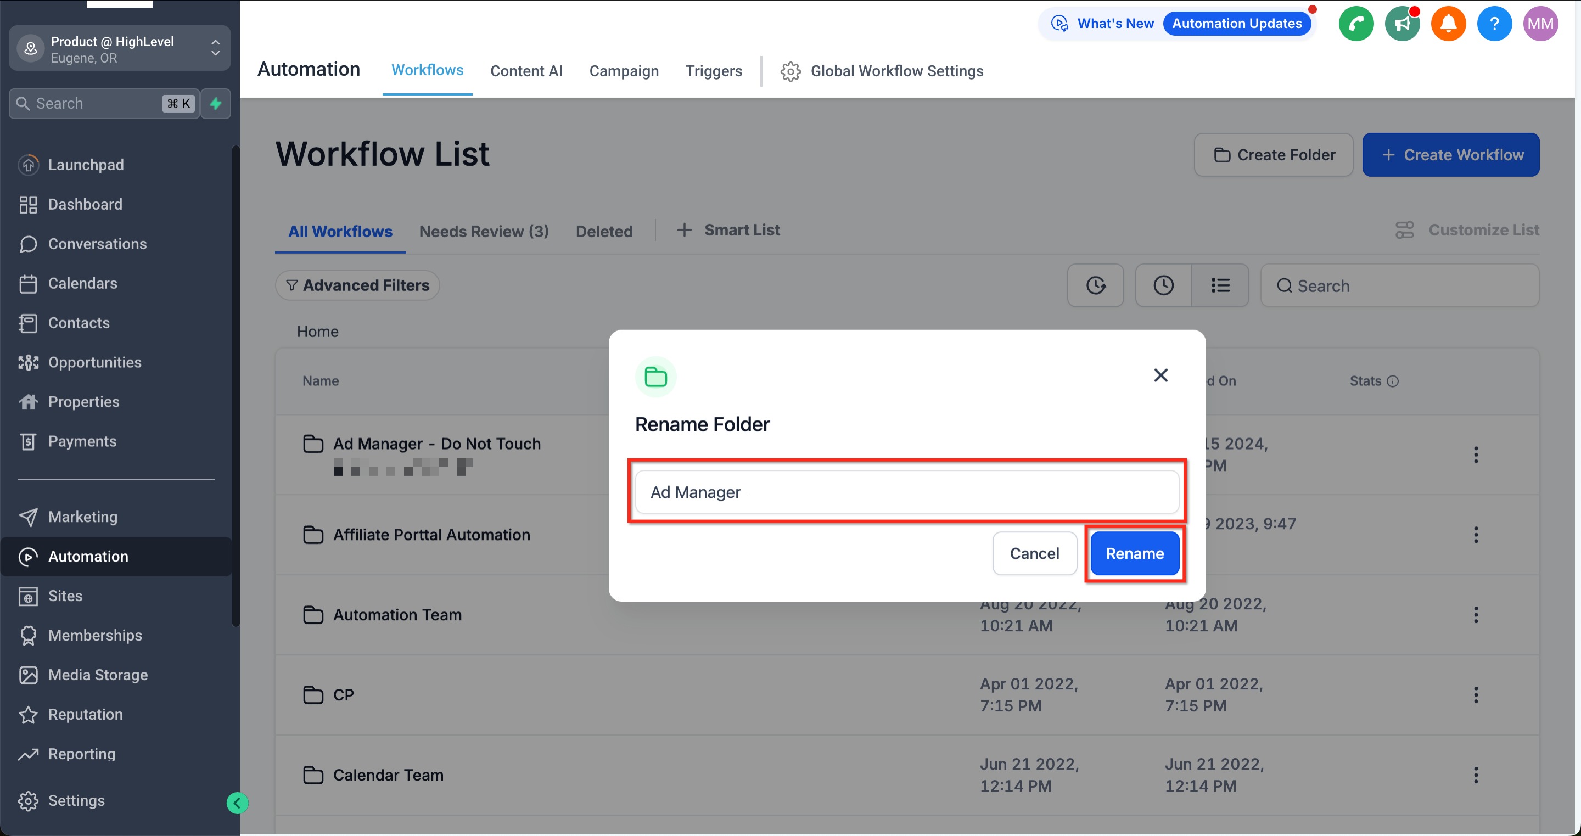Open Reporting in the sidebar
Image resolution: width=1581 pixels, height=836 pixels.
coord(82,754)
